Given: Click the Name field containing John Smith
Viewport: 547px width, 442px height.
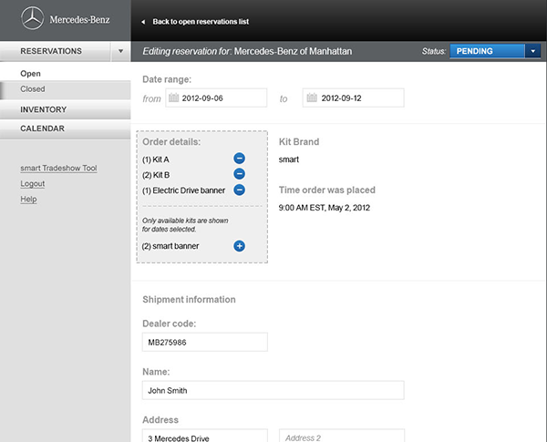Looking at the screenshot, I should [x=273, y=390].
